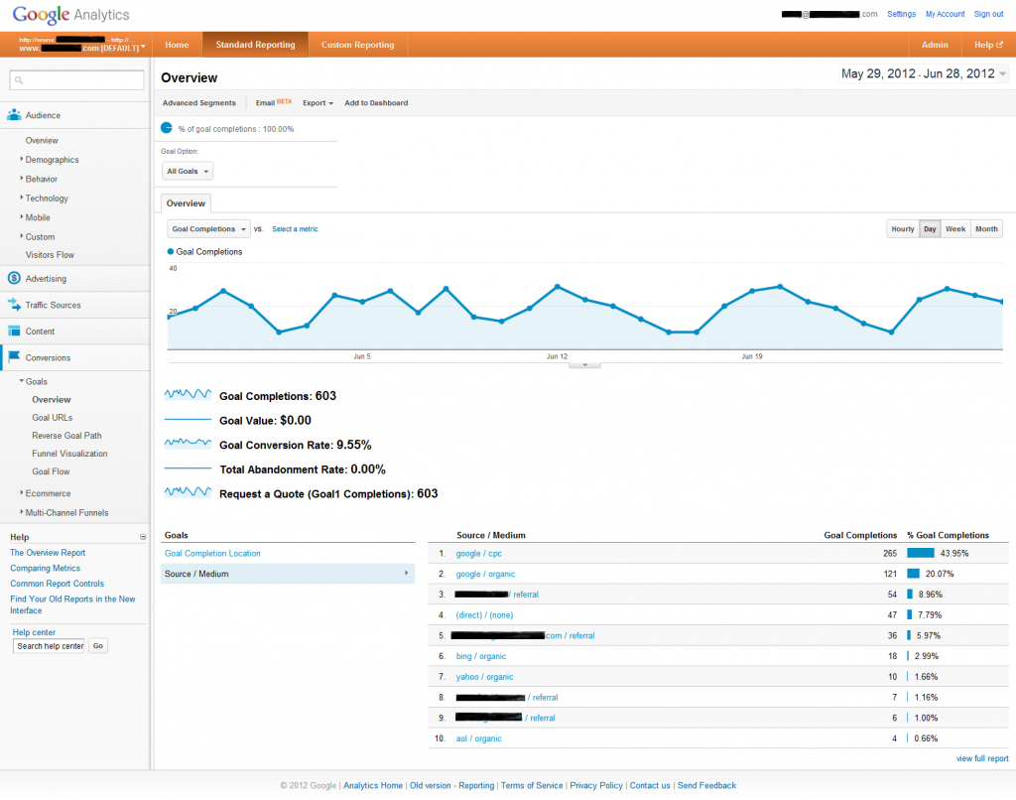Click Advanced Segments button
1016x800 pixels.
(x=198, y=103)
